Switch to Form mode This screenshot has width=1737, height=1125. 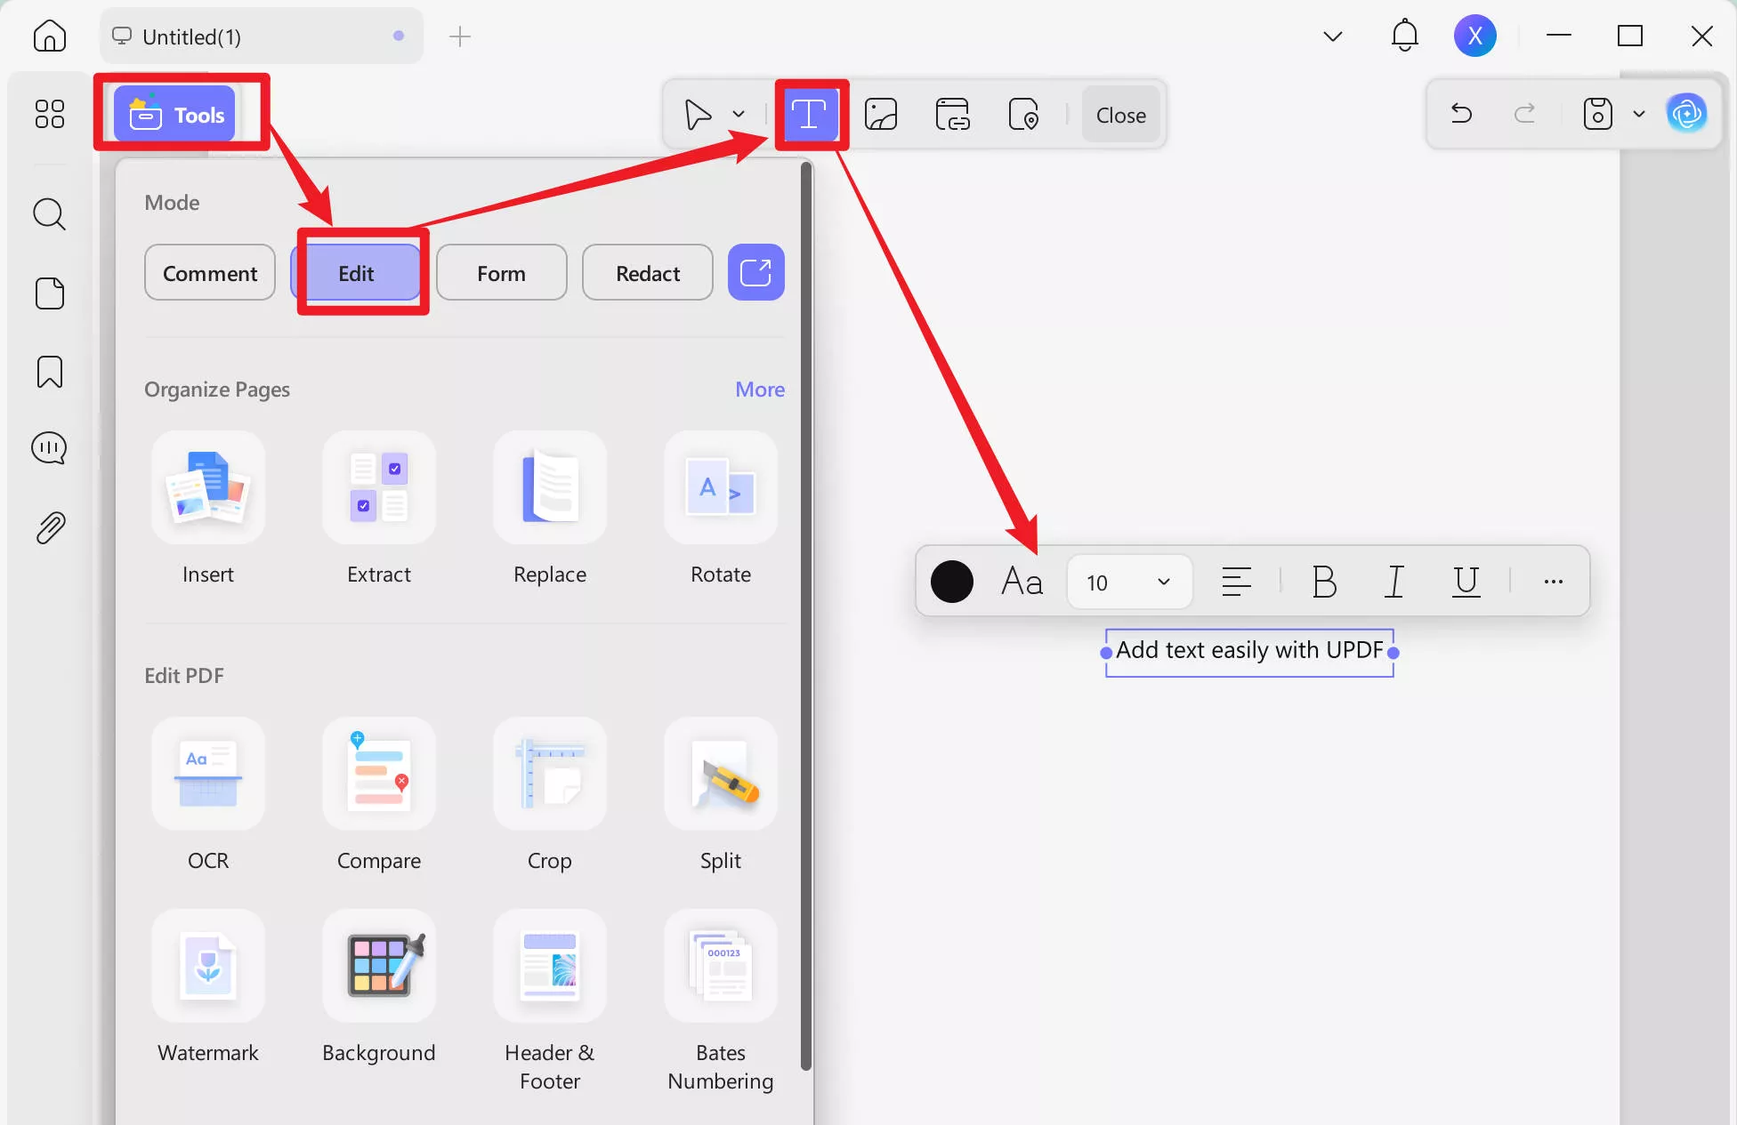(501, 273)
